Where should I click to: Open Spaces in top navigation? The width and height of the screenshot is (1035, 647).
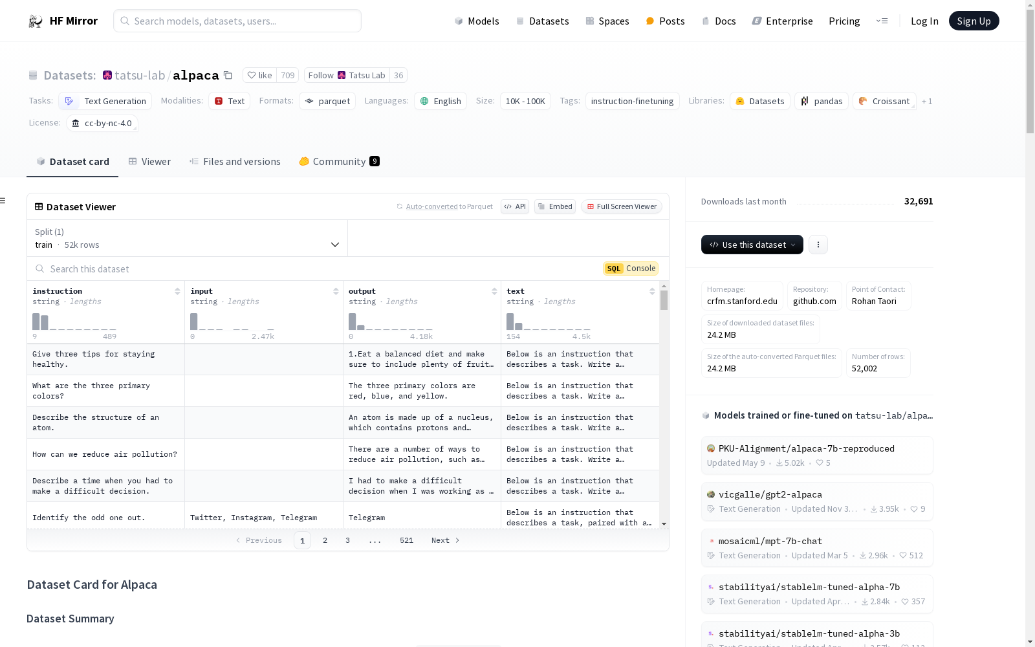click(x=607, y=21)
